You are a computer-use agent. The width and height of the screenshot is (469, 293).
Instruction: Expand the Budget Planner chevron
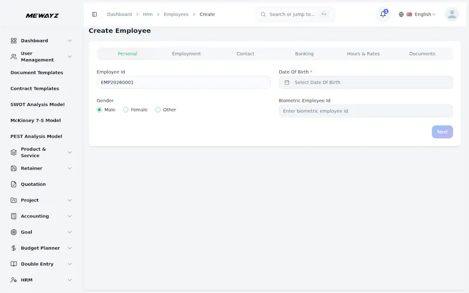click(x=70, y=248)
